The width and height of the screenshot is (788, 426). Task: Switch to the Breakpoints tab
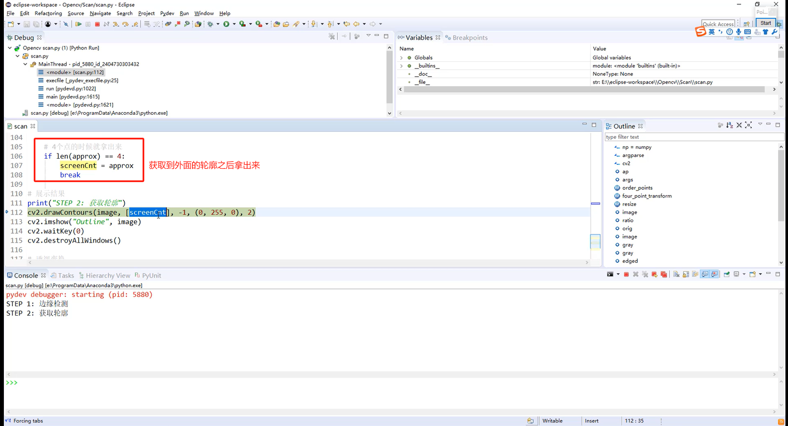pos(466,38)
